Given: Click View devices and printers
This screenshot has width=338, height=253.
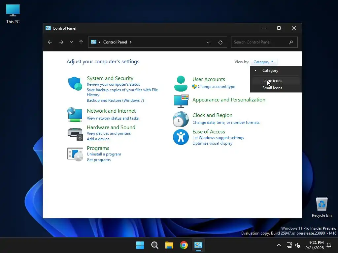Looking at the screenshot, I should (109, 133).
